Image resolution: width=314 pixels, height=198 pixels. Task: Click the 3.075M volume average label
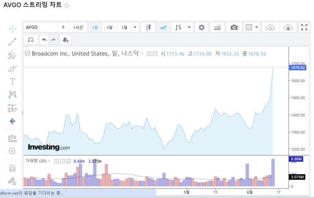click(x=297, y=177)
